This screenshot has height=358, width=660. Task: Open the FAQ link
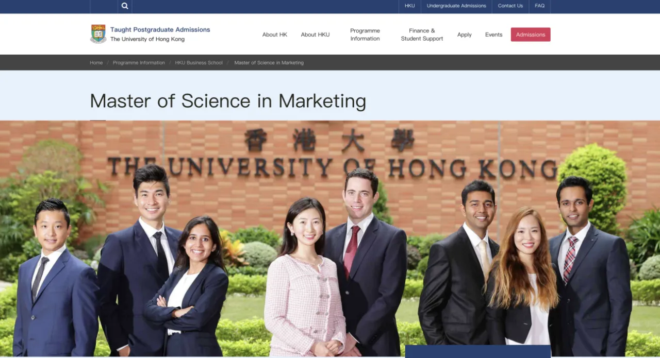539,6
